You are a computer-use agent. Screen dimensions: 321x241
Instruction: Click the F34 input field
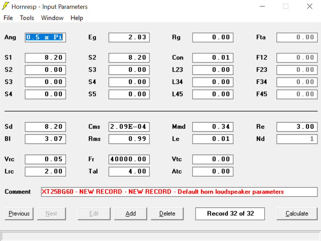pos(297,82)
